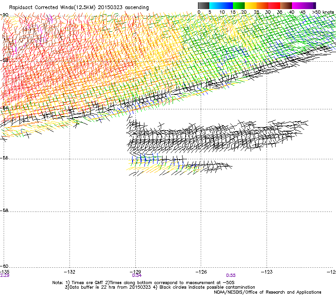Click the gray 0-5 knots color swatch
Viewport: 336px width, 295px height.
click(203, 5)
